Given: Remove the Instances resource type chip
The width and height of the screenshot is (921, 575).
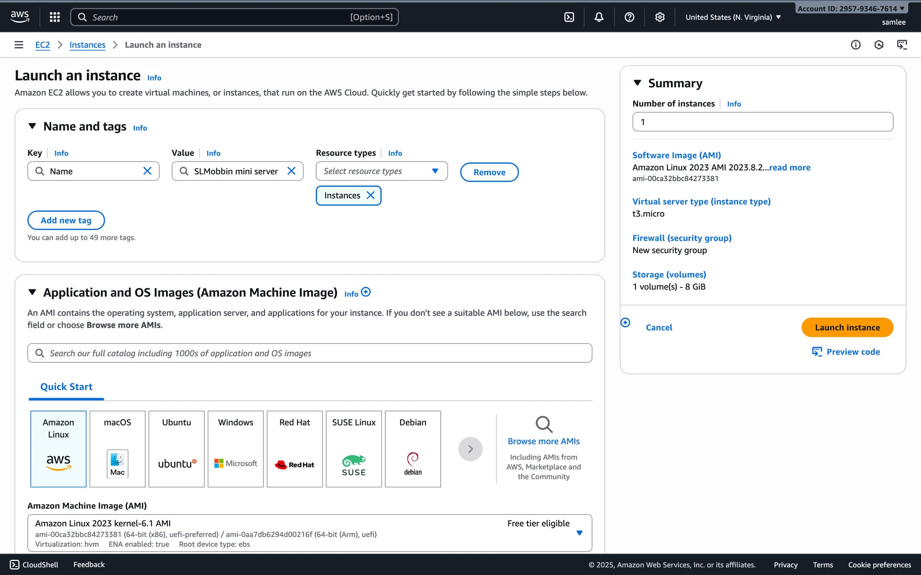Looking at the screenshot, I should point(370,195).
